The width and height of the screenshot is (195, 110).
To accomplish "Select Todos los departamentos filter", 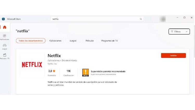I will (x=31, y=41).
